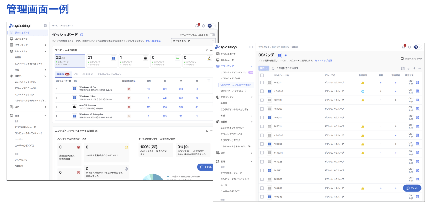Open the filter icon in the OS Patch toolbar
Screen dimensions: 425x202
[408, 68]
